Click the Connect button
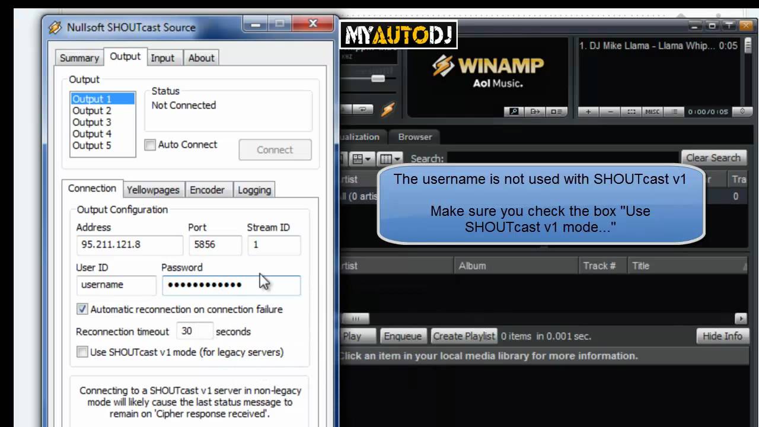 275,150
